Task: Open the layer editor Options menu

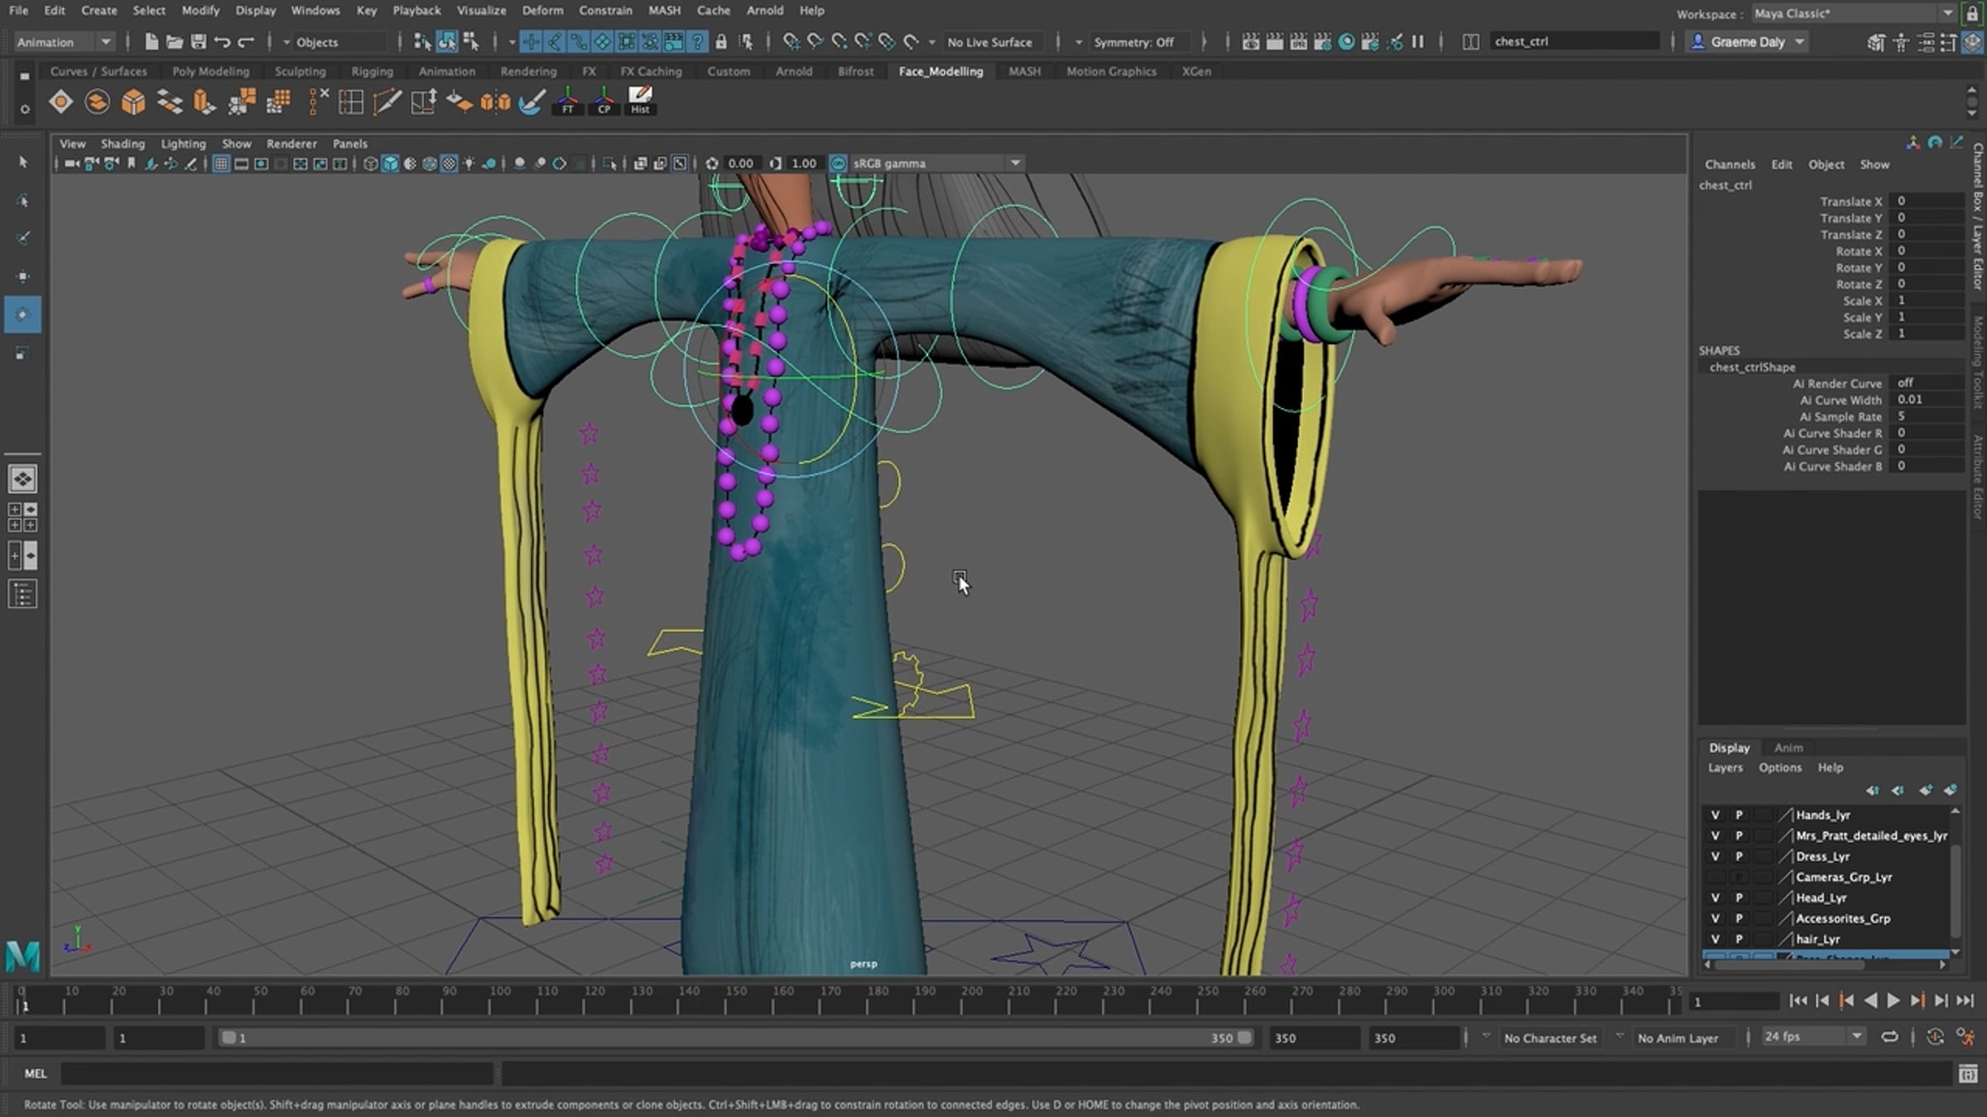Action: pyautogui.click(x=1780, y=768)
